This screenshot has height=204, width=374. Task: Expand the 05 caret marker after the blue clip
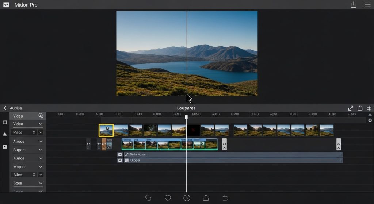tap(225, 145)
